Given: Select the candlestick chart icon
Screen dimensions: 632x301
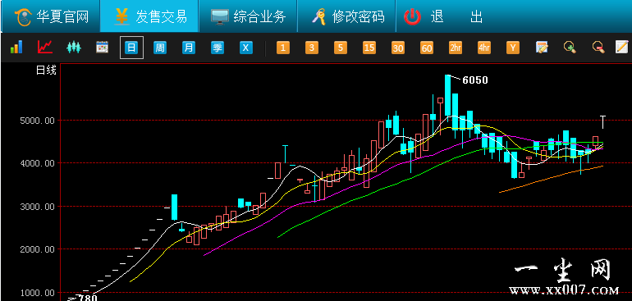Looking at the screenshot, I should (74, 47).
